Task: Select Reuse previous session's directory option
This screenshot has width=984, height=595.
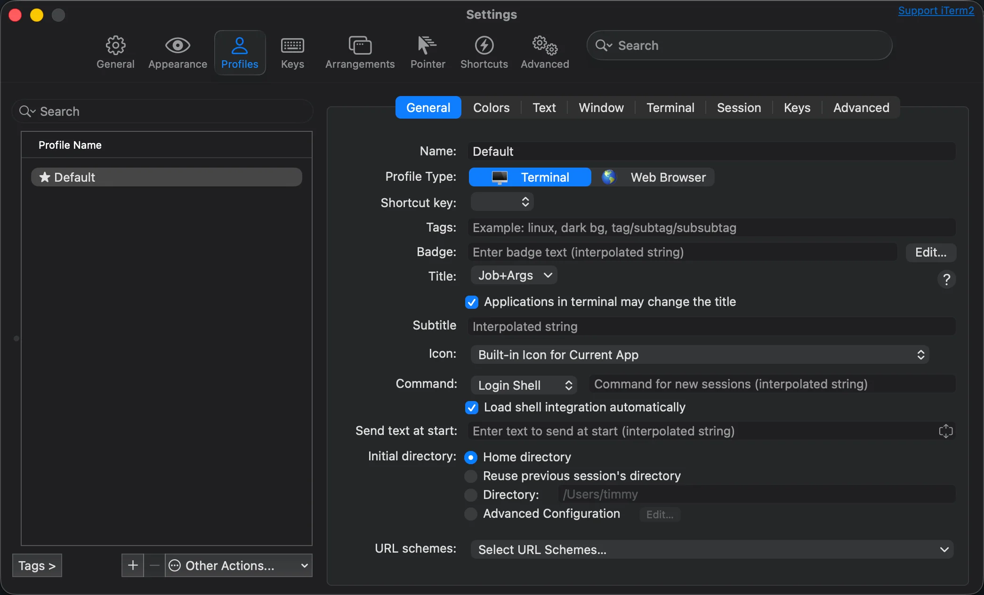Action: [471, 476]
